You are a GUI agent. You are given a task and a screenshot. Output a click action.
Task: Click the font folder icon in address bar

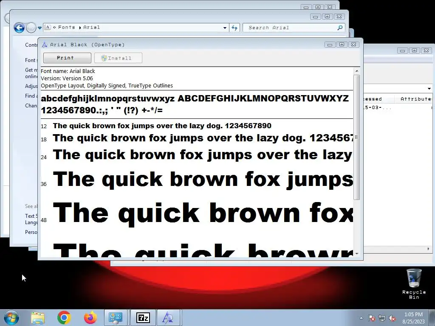click(48, 27)
